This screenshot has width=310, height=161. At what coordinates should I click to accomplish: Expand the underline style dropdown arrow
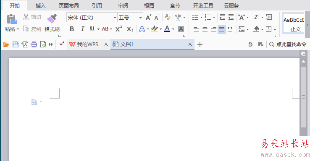(x=98, y=29)
